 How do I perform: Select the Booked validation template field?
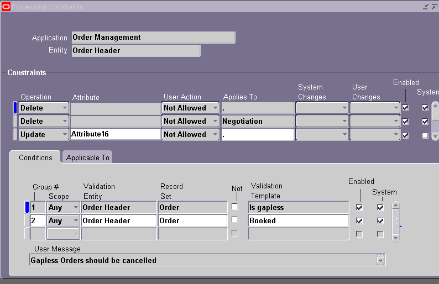tap(299, 220)
